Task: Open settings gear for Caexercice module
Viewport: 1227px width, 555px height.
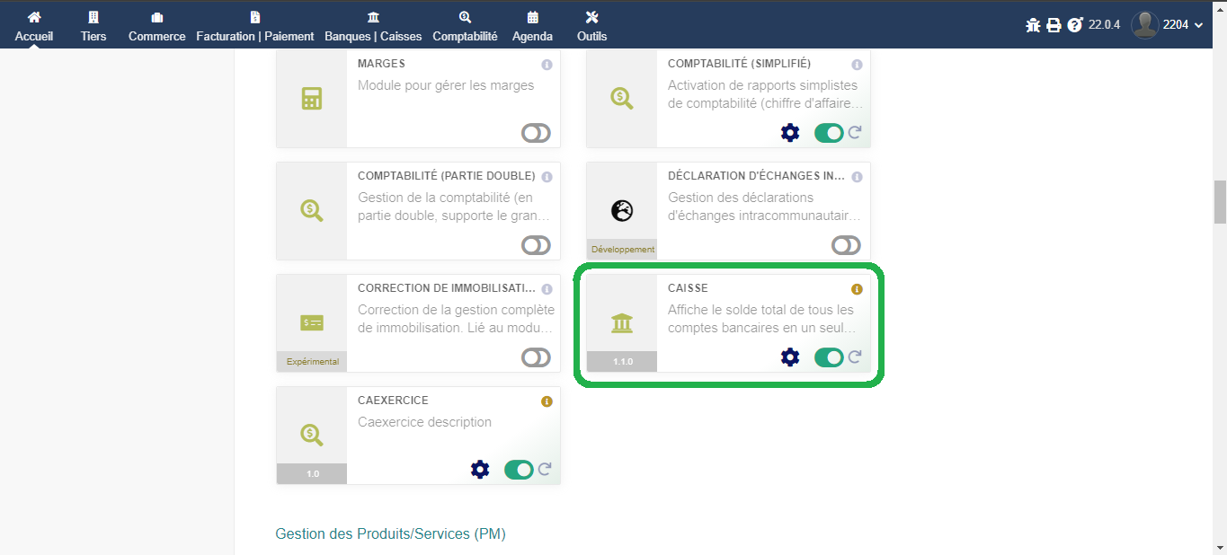Action: [x=480, y=470]
